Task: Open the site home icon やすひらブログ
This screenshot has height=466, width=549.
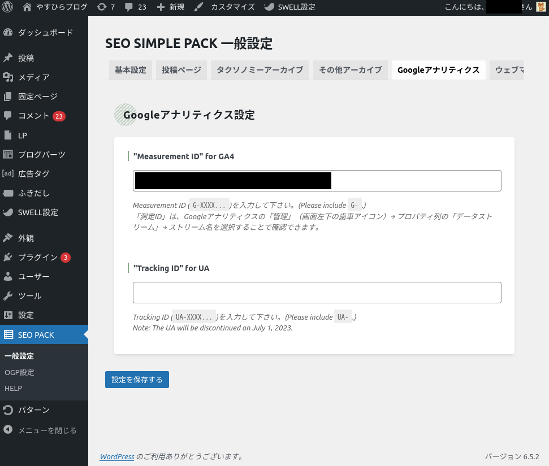Action: click(28, 7)
